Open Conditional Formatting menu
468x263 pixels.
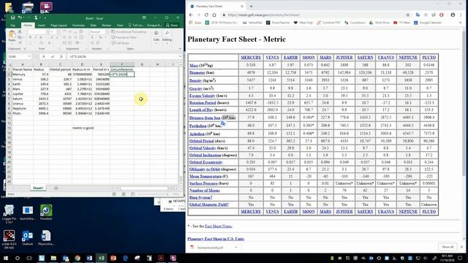tap(129, 32)
